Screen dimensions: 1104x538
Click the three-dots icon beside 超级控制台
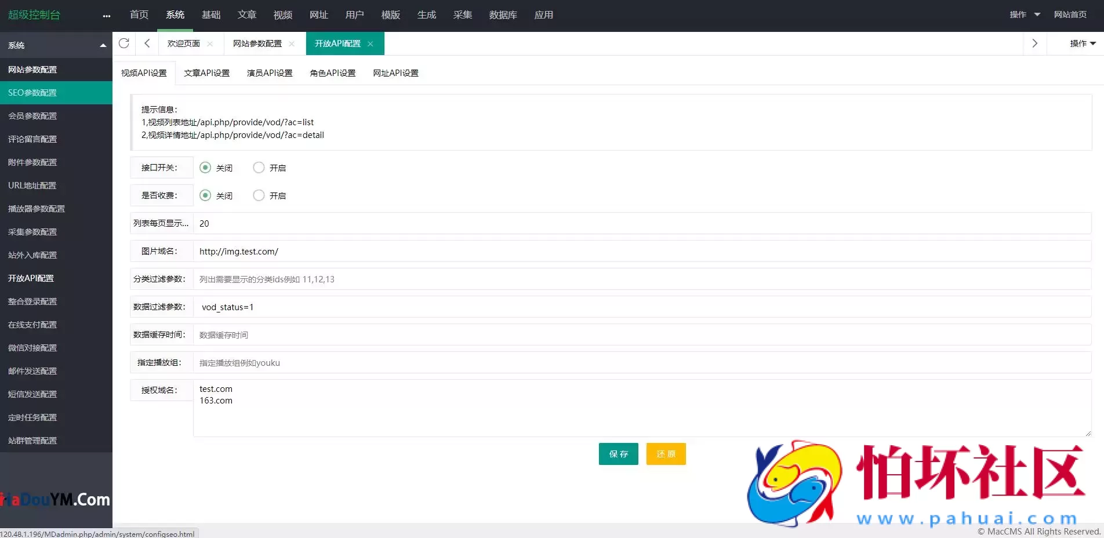coord(106,16)
